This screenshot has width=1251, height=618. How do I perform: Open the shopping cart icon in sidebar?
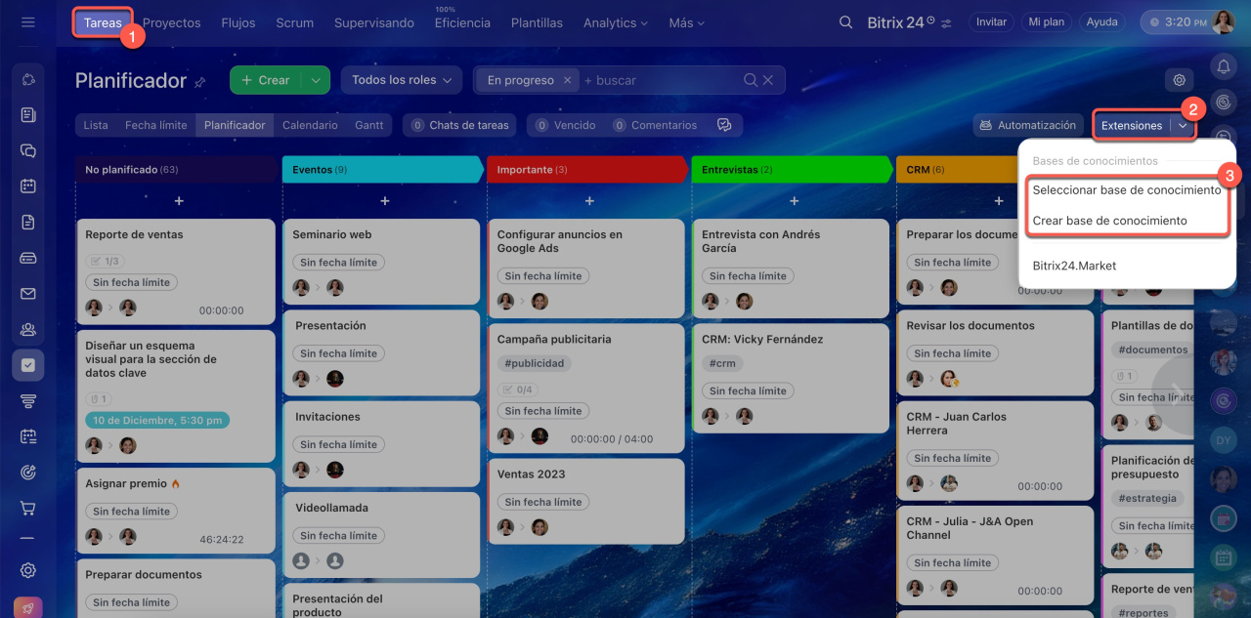click(x=28, y=509)
